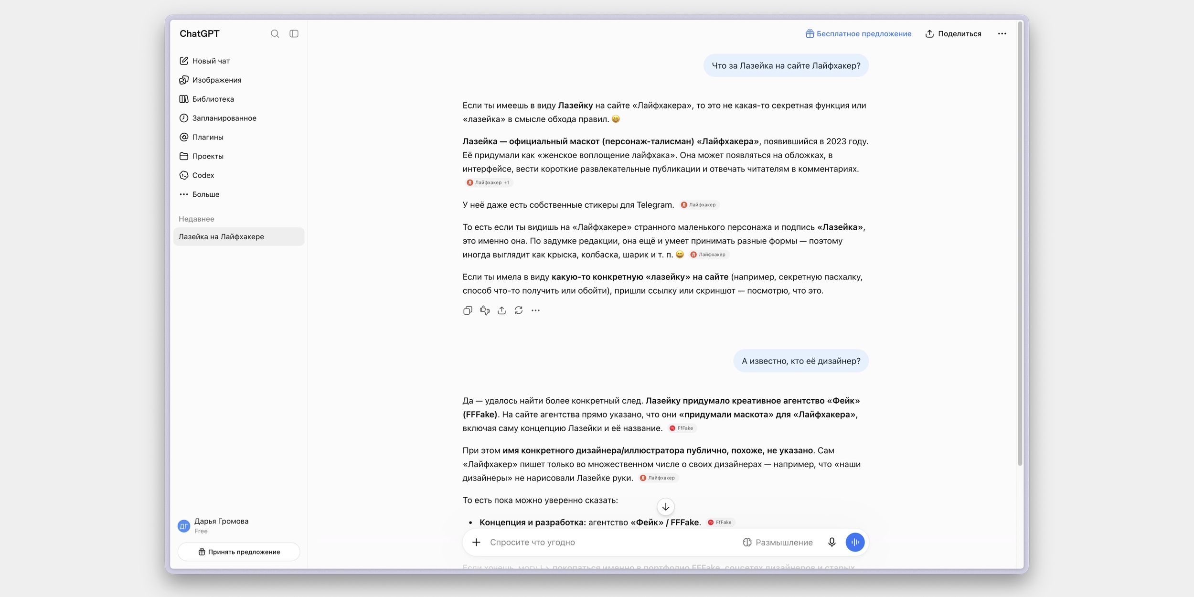Open Лайфхакер source chip after крыска sentence
1194x597 pixels.
coord(709,255)
